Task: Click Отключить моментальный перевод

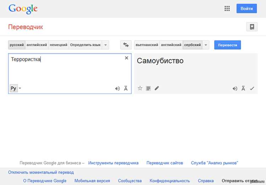Action: point(41,173)
